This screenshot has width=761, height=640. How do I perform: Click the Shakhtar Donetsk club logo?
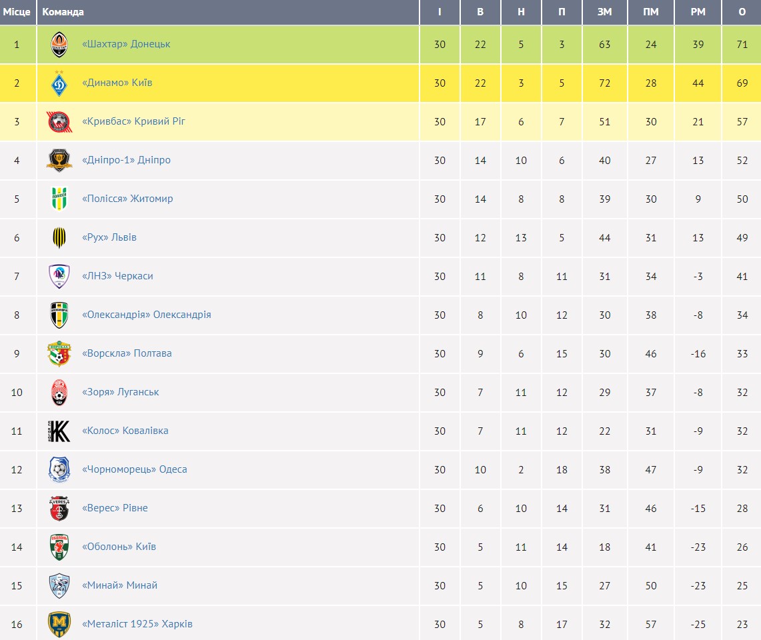tap(59, 45)
